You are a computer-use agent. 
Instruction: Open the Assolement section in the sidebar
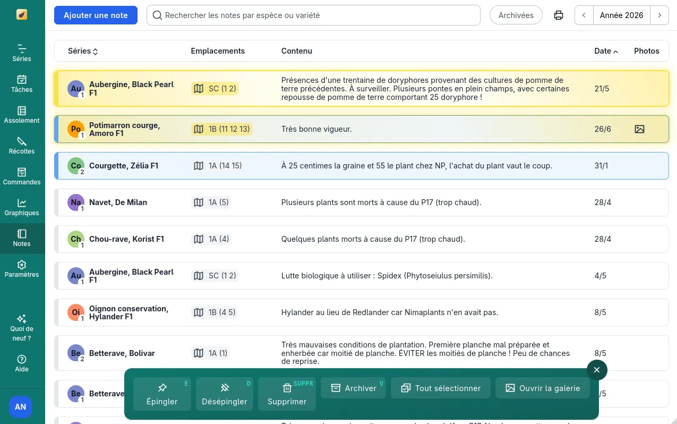coord(22,114)
